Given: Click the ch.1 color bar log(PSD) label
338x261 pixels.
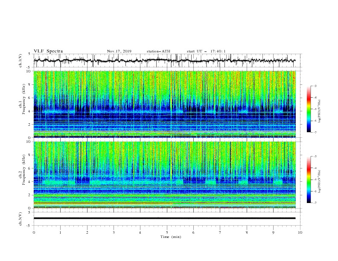Looking at the screenshot, I should [x=319, y=111].
